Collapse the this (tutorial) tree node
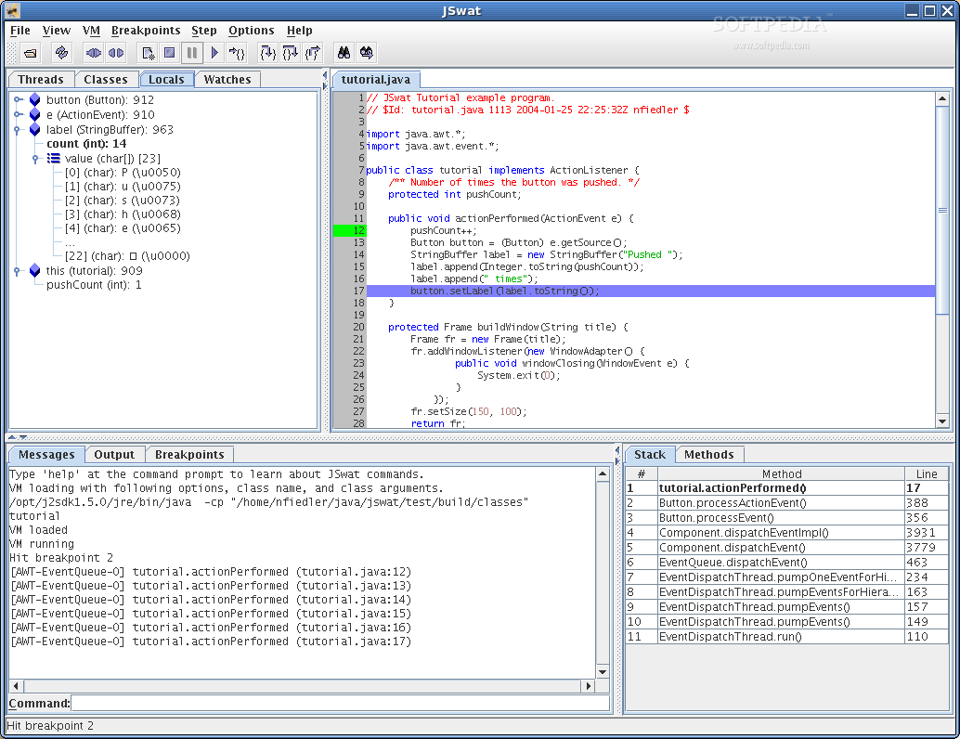 (17, 270)
